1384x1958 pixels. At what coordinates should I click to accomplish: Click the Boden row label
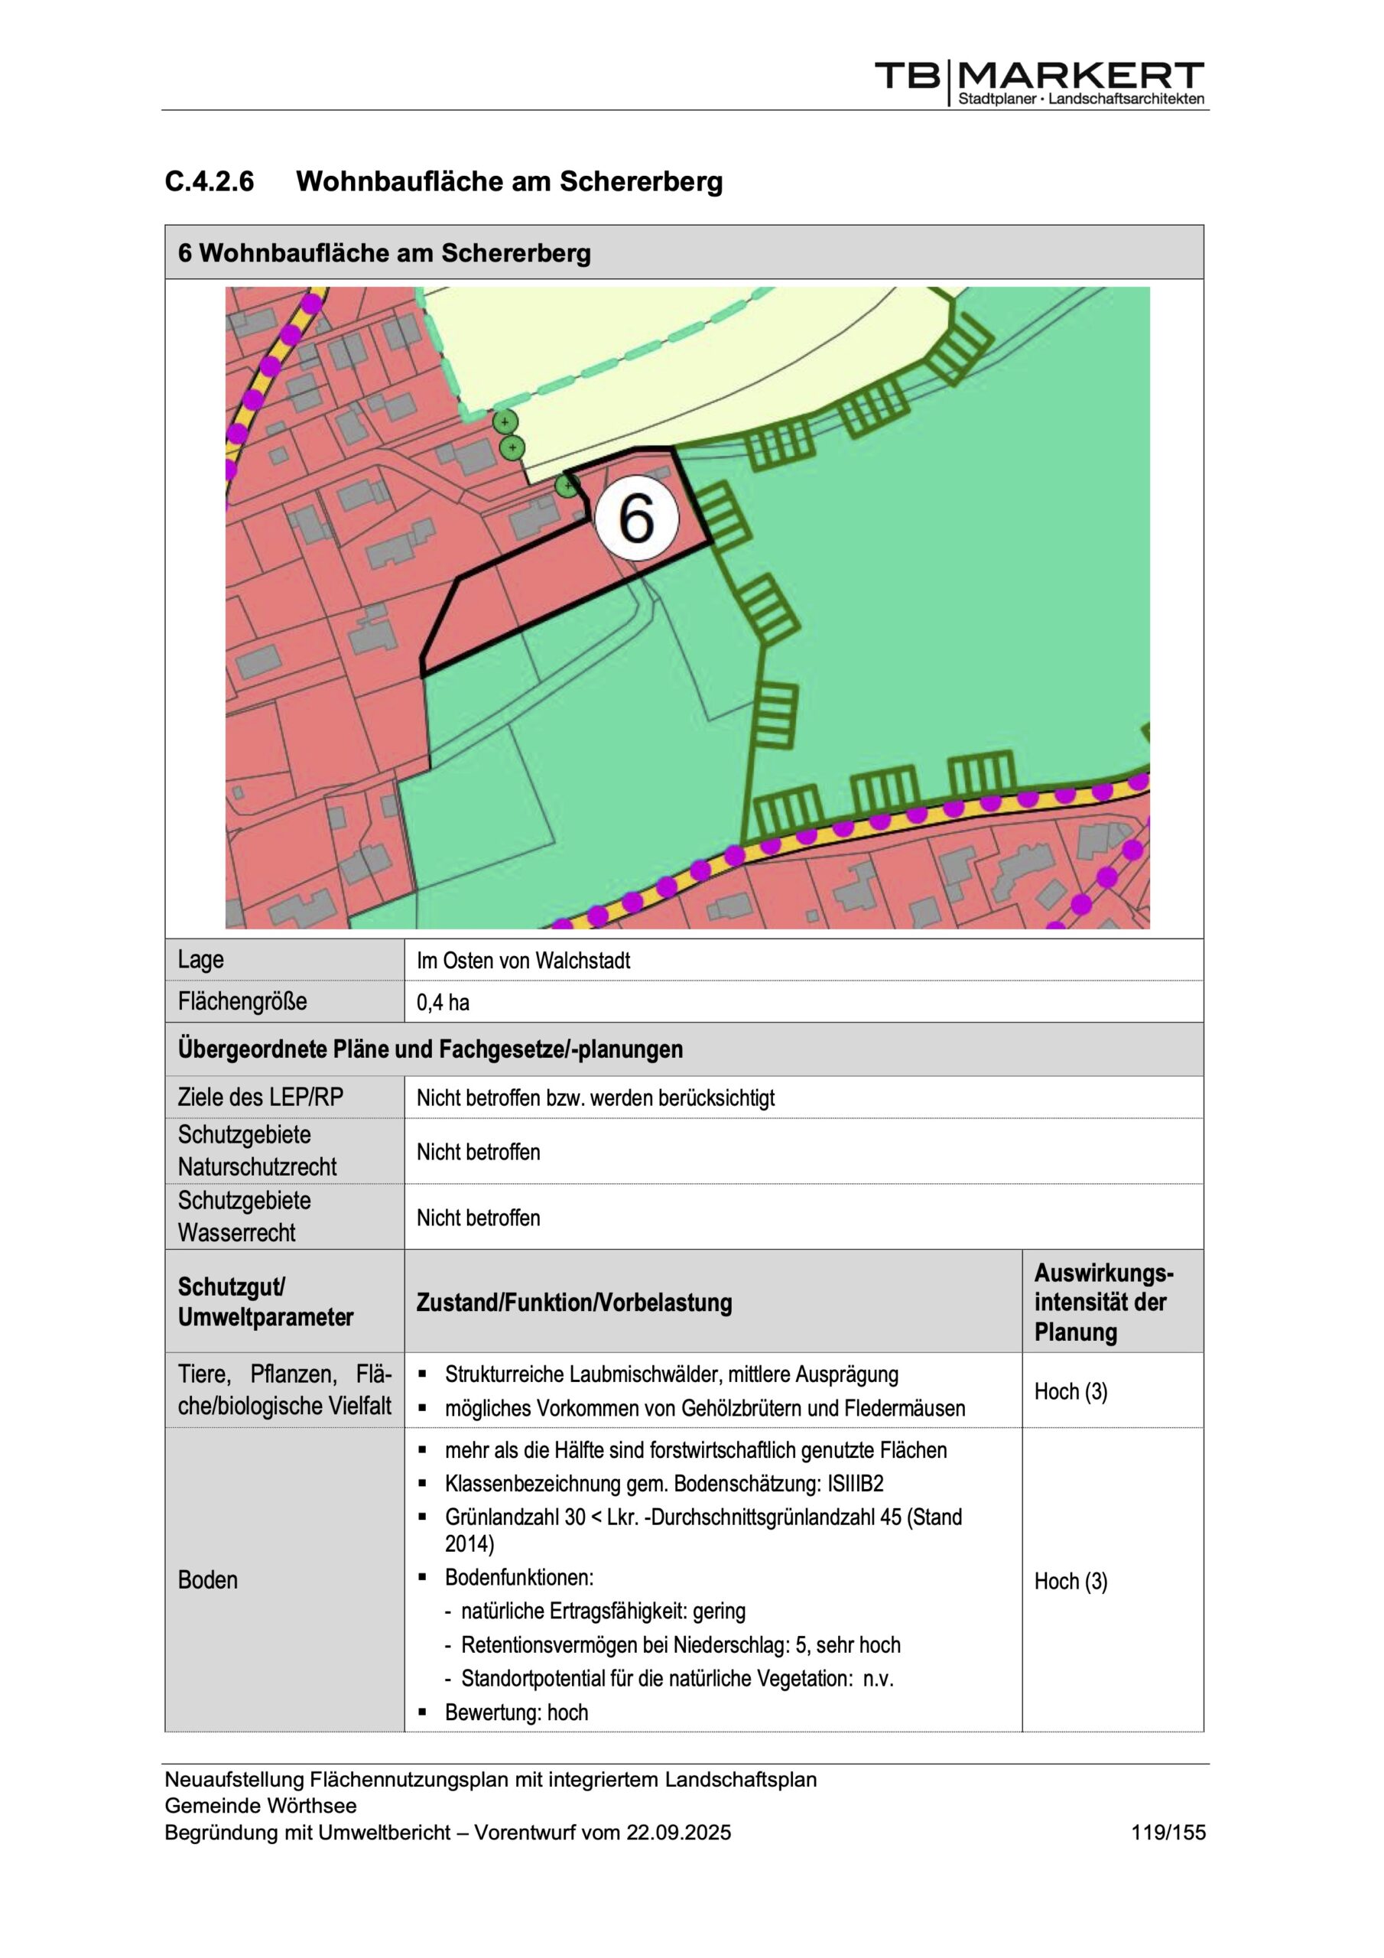[x=207, y=1579]
